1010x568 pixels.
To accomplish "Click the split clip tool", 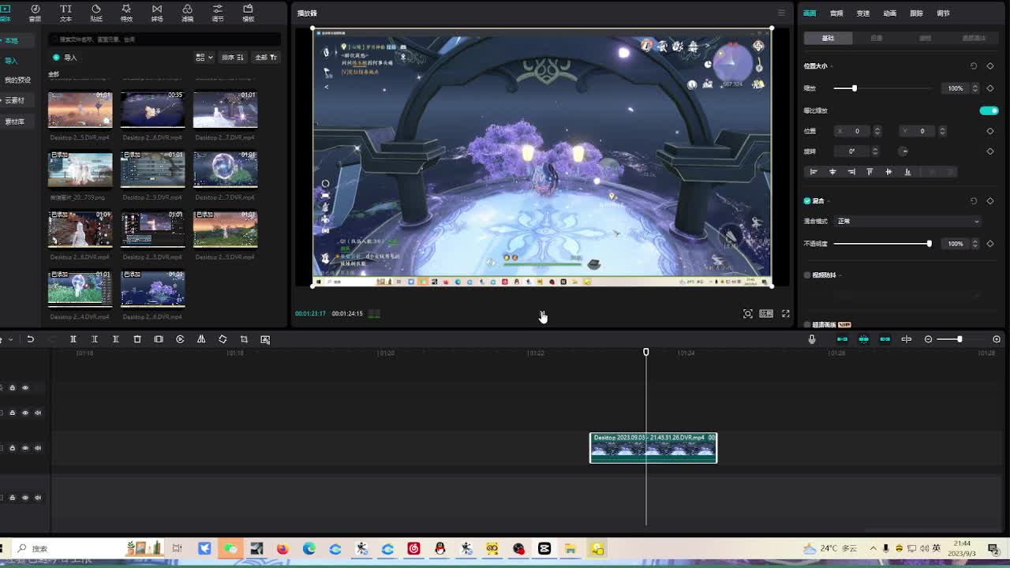I will 73,339.
